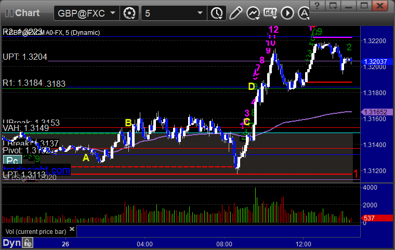The width and height of the screenshot is (395, 250).
Task: Select the pencil drawing tool
Action: coord(236,13)
